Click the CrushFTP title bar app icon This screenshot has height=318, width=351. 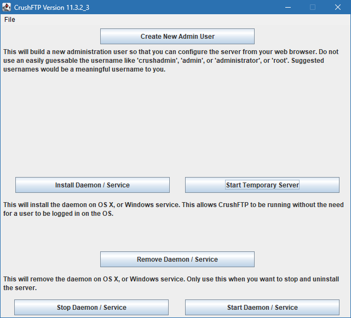7,7
